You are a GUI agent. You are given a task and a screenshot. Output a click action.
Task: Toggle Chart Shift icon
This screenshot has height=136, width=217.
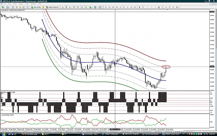tap(86, 7)
